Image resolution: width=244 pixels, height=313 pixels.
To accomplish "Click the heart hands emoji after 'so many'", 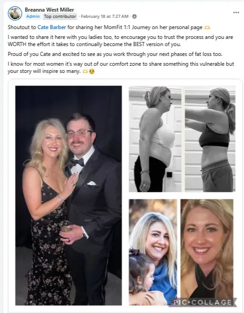I will (85, 71).
